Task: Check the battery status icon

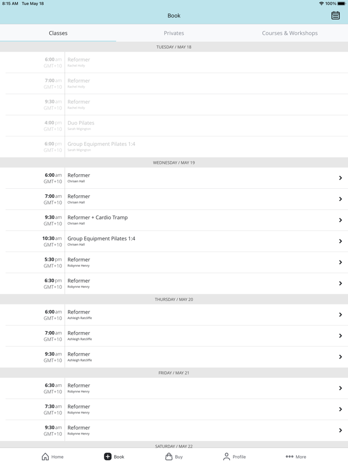Action: coord(341,3)
